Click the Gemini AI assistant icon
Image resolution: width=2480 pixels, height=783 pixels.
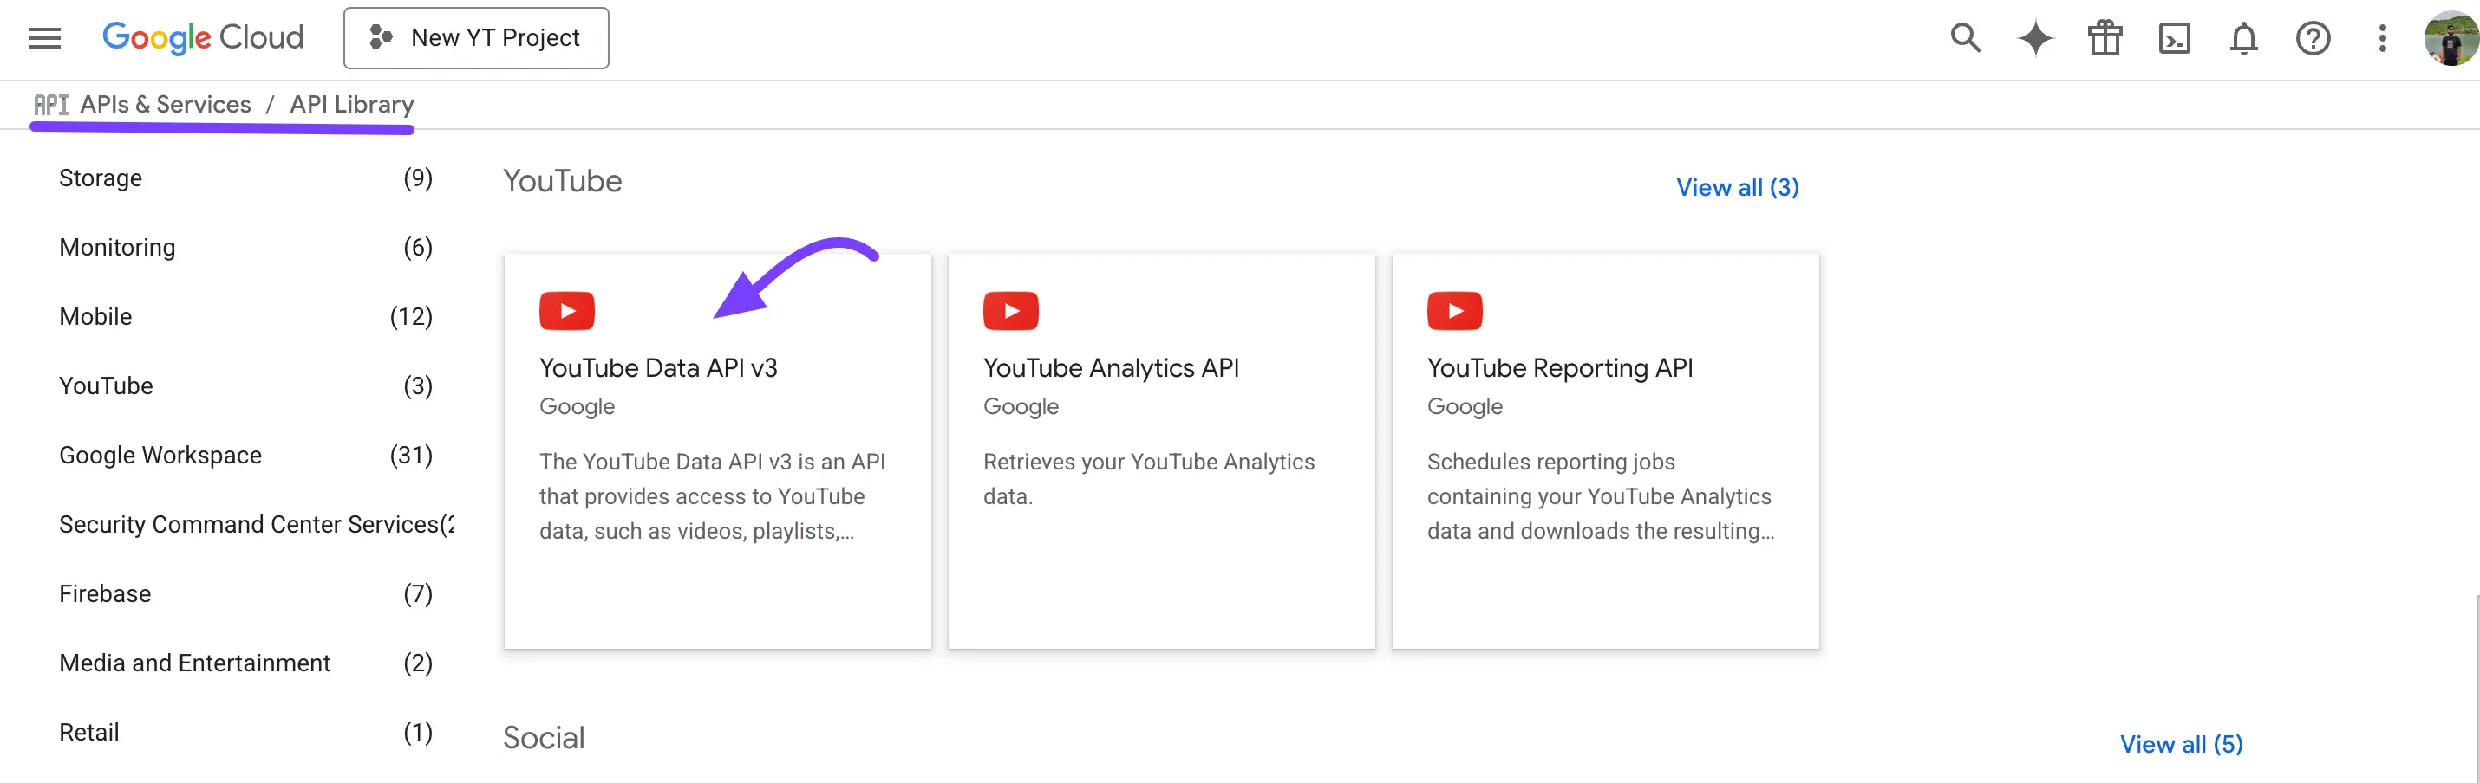2034,38
